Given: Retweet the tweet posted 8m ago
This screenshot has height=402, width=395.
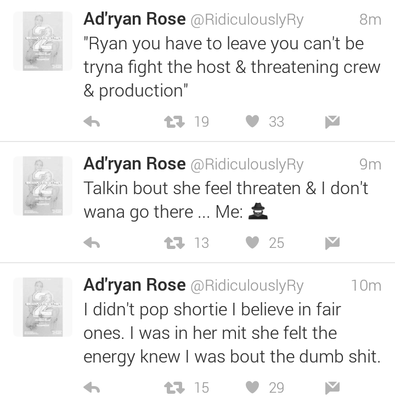Looking at the screenshot, I should 174,122.
